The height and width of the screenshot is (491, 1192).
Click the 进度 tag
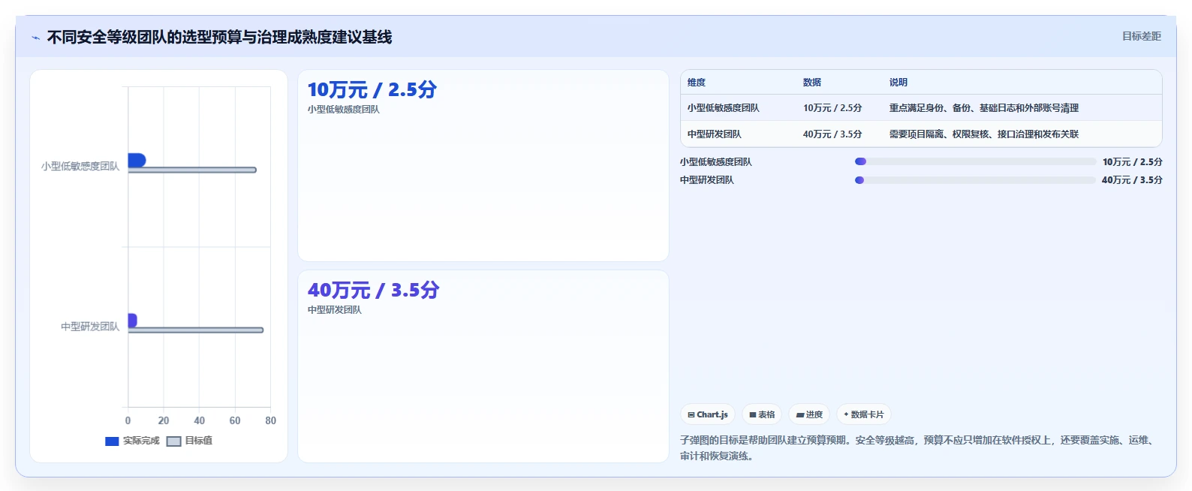pos(809,414)
